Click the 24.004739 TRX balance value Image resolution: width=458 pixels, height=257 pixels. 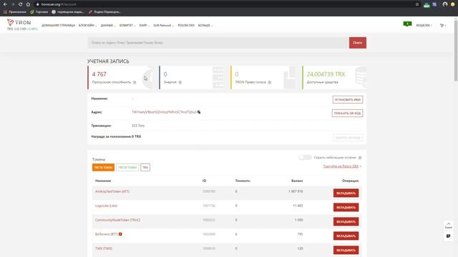[326, 74]
